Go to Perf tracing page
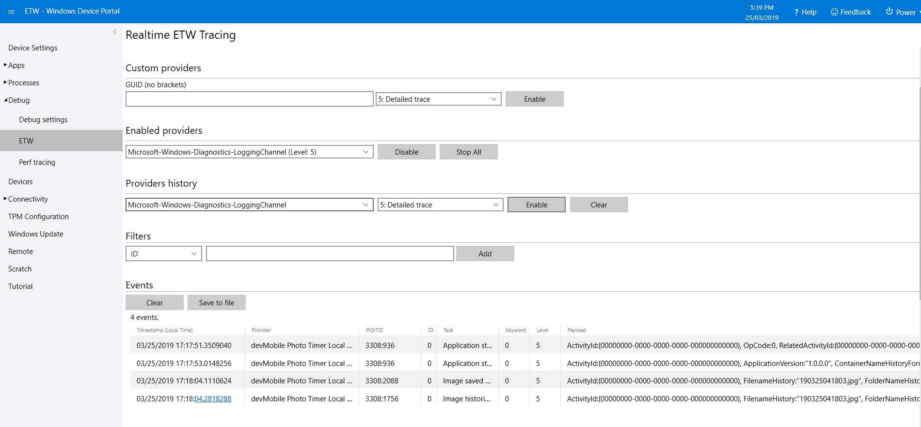 [x=37, y=162]
